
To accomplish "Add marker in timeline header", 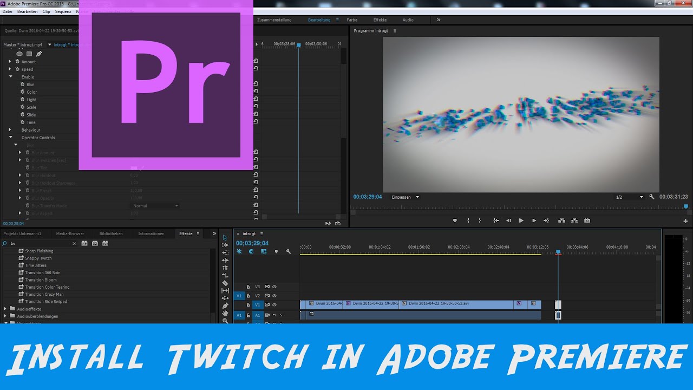I will 276,251.
